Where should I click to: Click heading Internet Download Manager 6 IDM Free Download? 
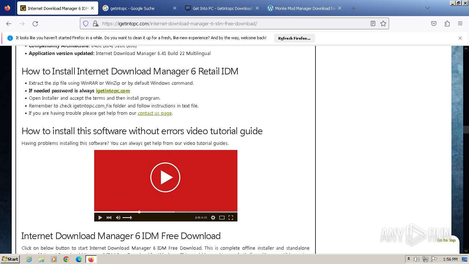coord(121,236)
